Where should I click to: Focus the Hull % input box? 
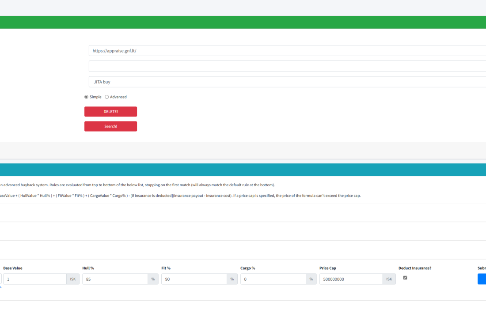click(x=115, y=279)
